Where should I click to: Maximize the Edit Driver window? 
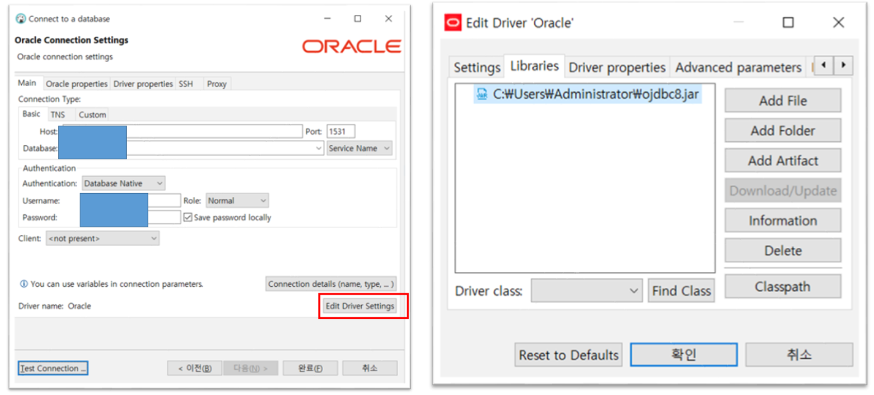coord(788,23)
